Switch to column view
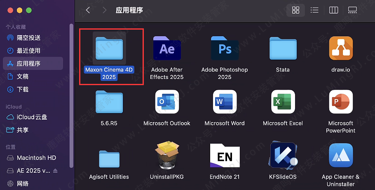 333,10
